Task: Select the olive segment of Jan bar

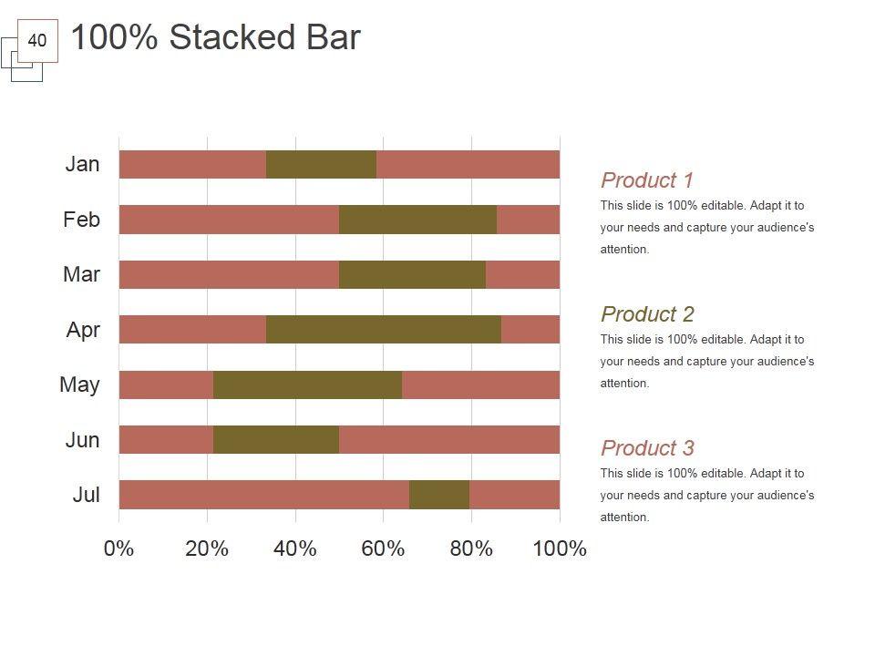Action: [321, 165]
